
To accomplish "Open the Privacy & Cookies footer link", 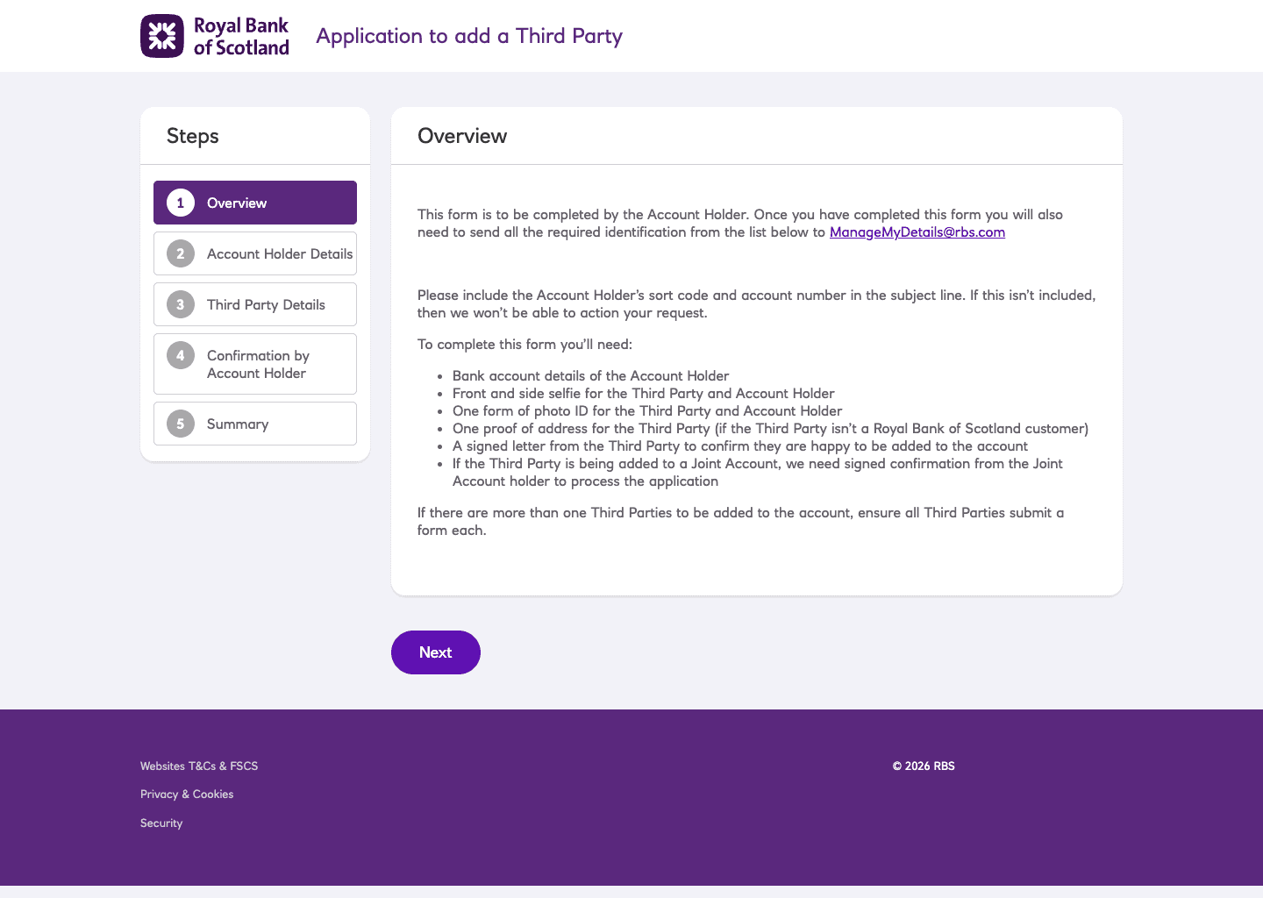I will click(x=187, y=795).
